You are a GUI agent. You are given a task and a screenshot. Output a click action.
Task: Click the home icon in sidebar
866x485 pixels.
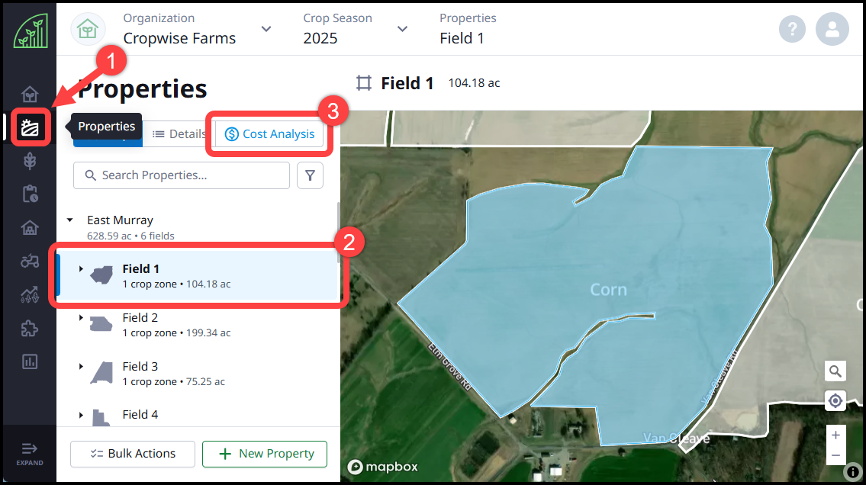pyautogui.click(x=30, y=95)
